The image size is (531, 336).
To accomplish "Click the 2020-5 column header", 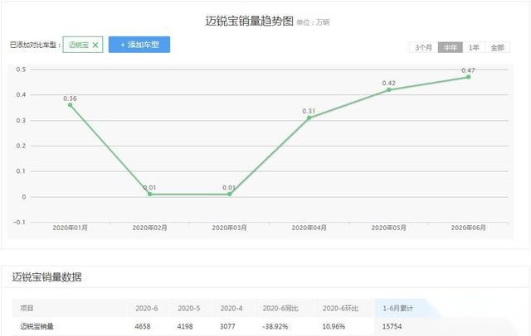I will pos(189,309).
